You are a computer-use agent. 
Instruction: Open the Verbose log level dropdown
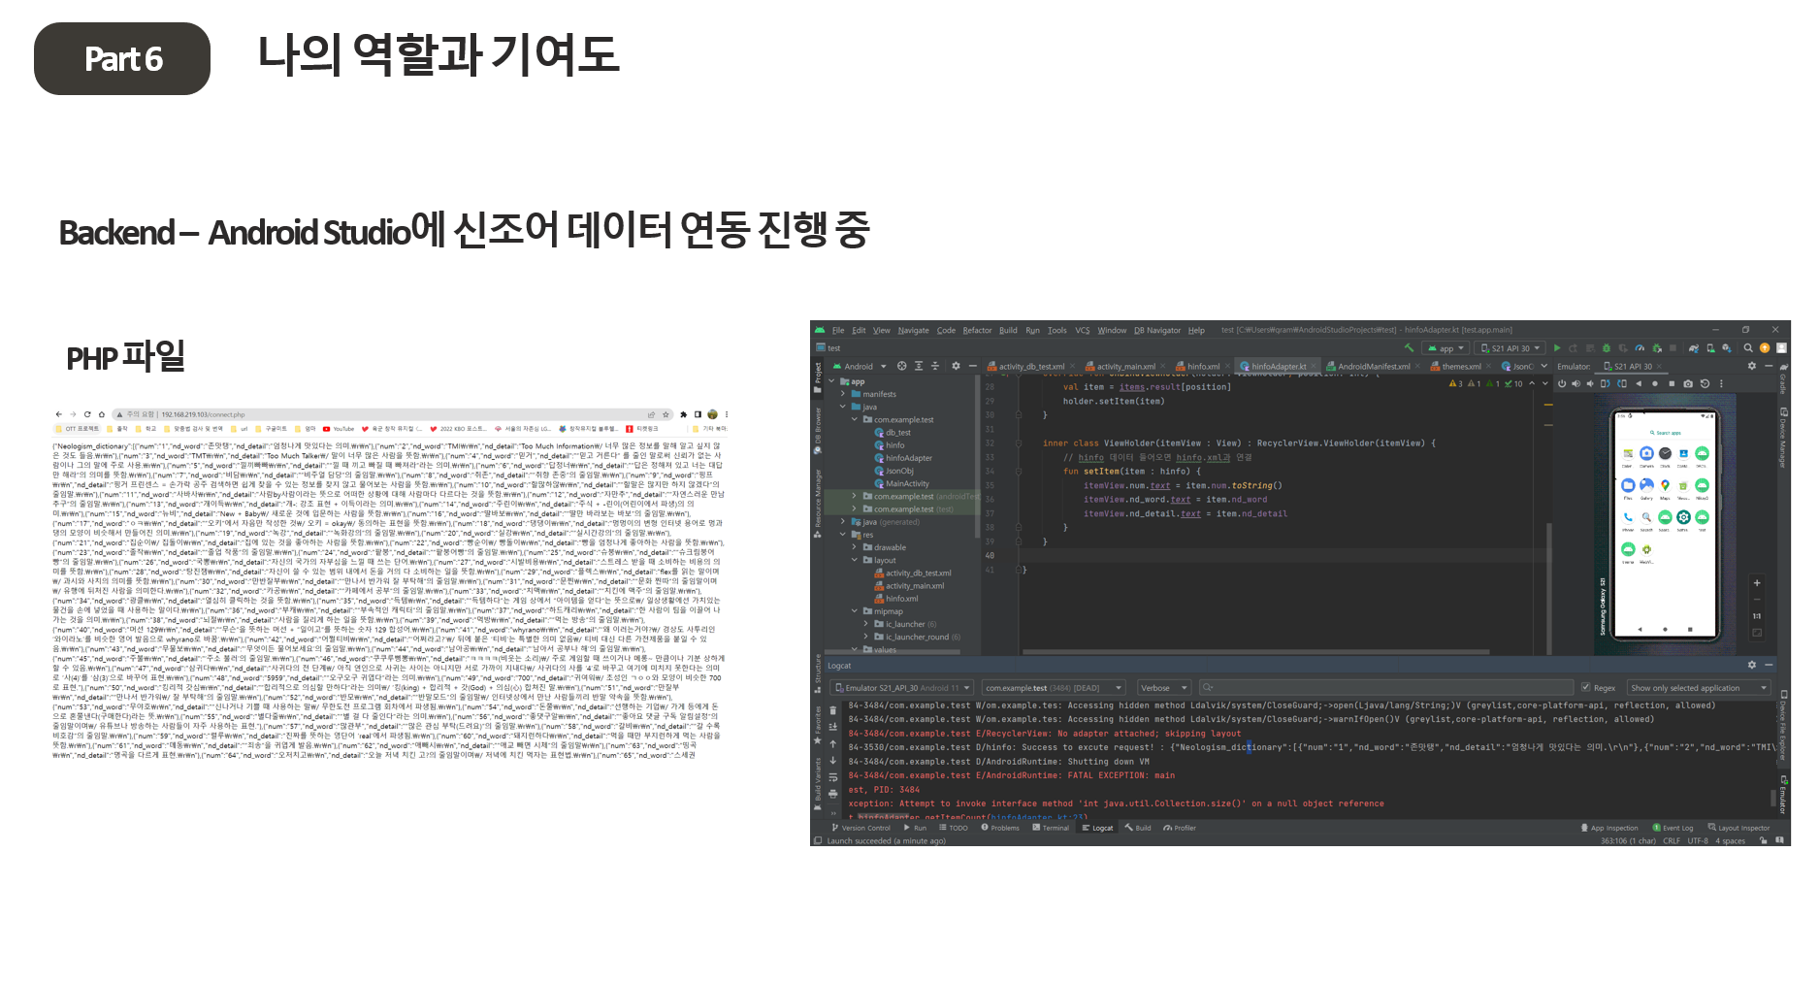click(1163, 688)
